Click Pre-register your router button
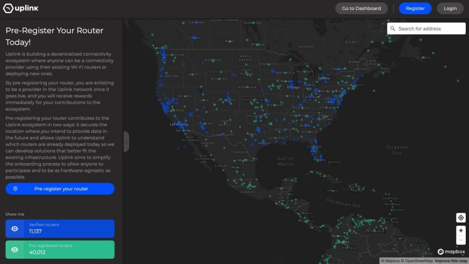The image size is (469, 264). 60,189
